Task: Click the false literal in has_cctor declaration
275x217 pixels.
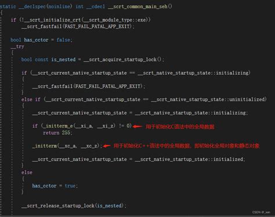Action: pos(63,40)
